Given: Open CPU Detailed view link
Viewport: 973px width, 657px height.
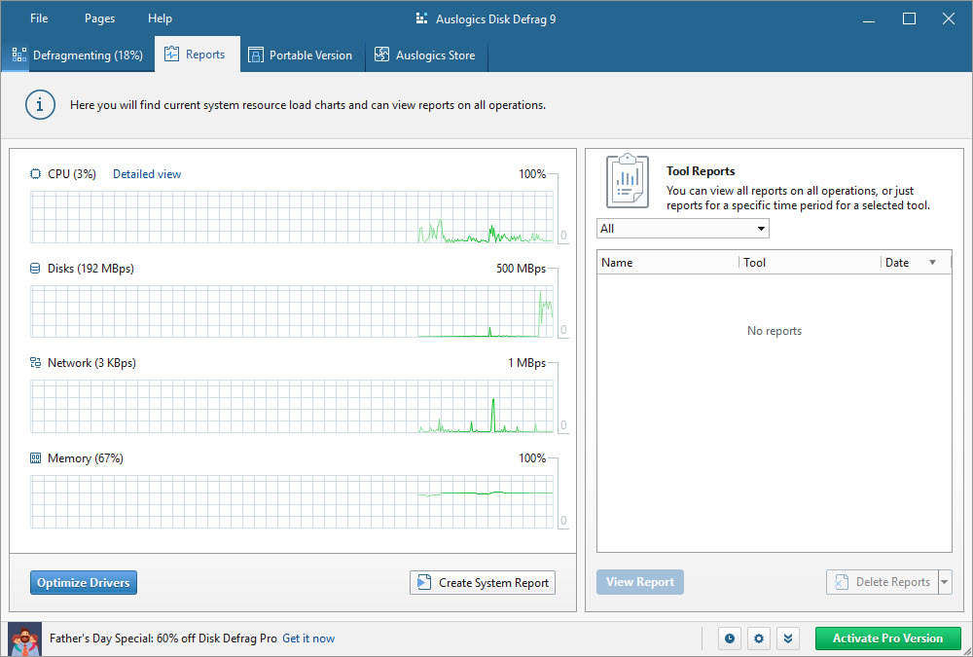Looking at the screenshot, I should click(x=147, y=174).
